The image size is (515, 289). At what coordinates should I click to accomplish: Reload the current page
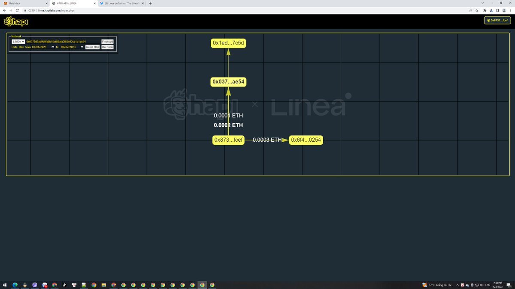pyautogui.click(x=17, y=10)
